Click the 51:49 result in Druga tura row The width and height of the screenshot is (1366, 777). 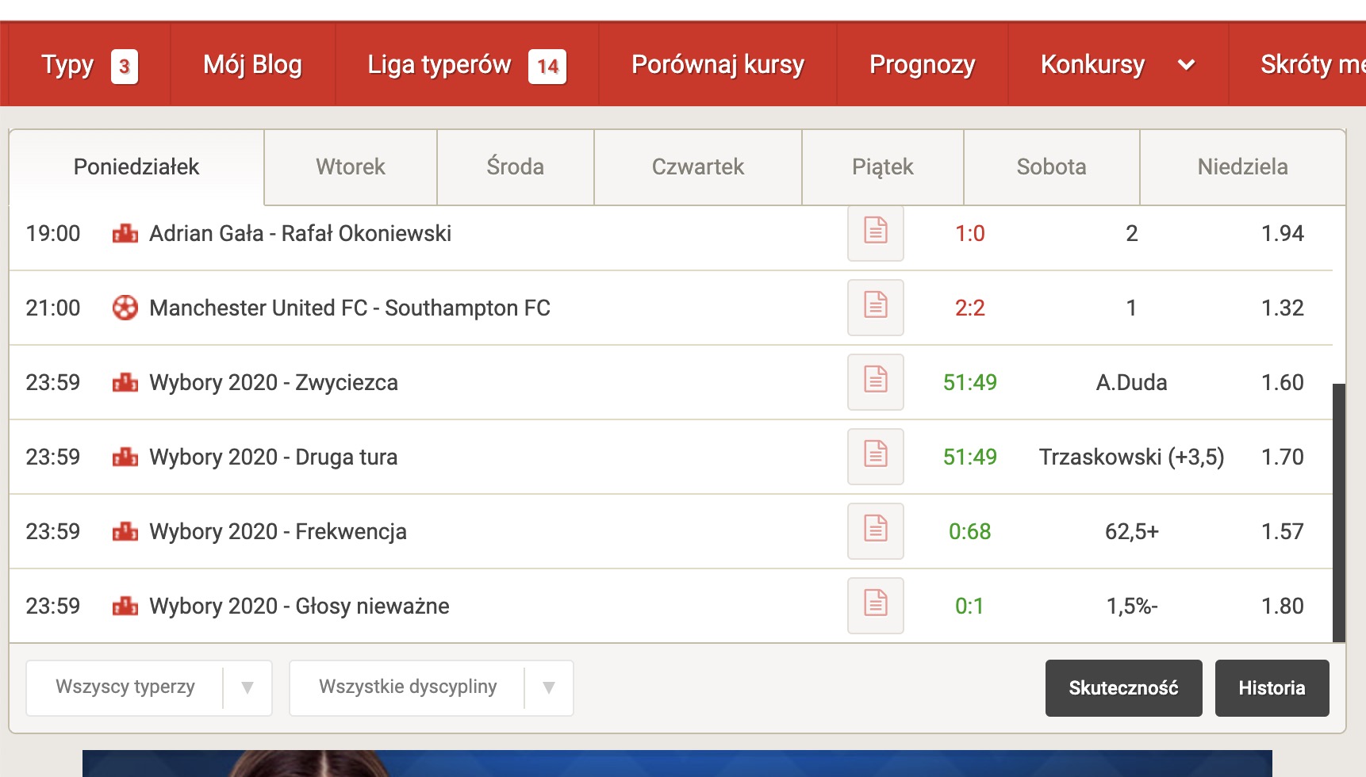point(970,457)
